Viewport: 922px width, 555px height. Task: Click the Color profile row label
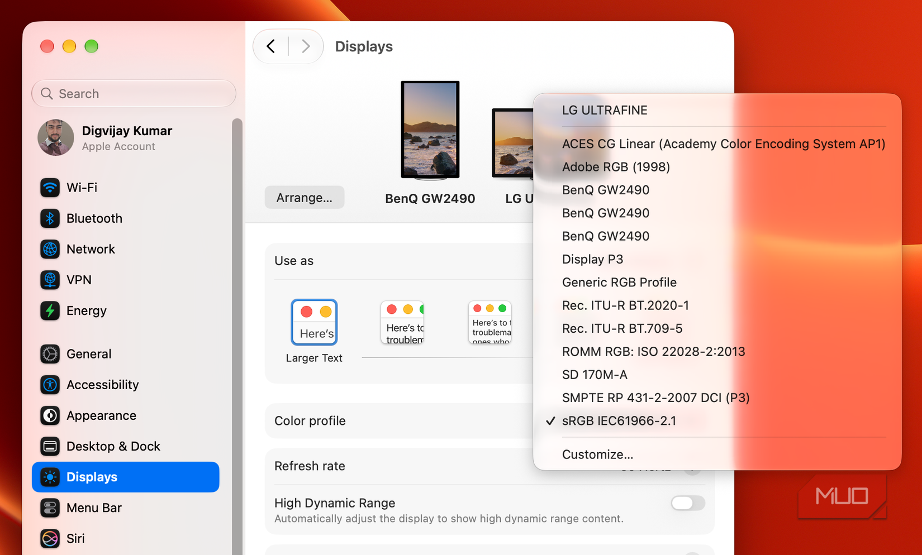pyautogui.click(x=310, y=421)
